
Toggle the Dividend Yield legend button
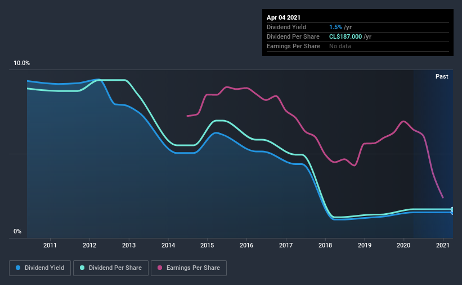40,268
